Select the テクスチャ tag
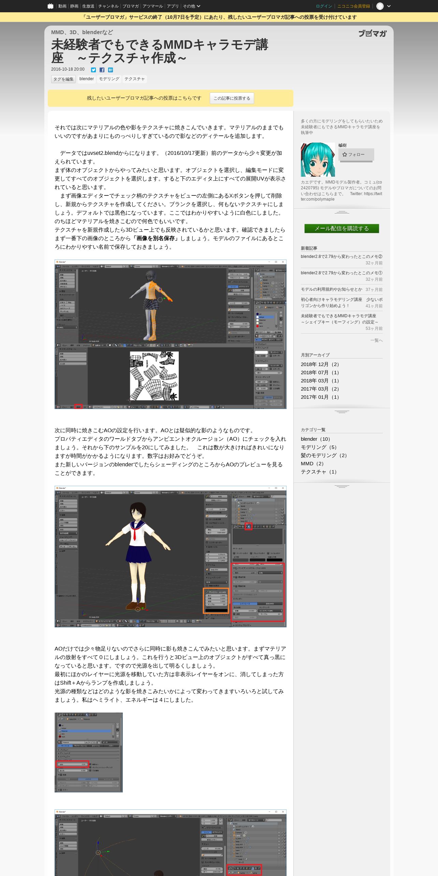This screenshot has height=876, width=438. pos(135,79)
